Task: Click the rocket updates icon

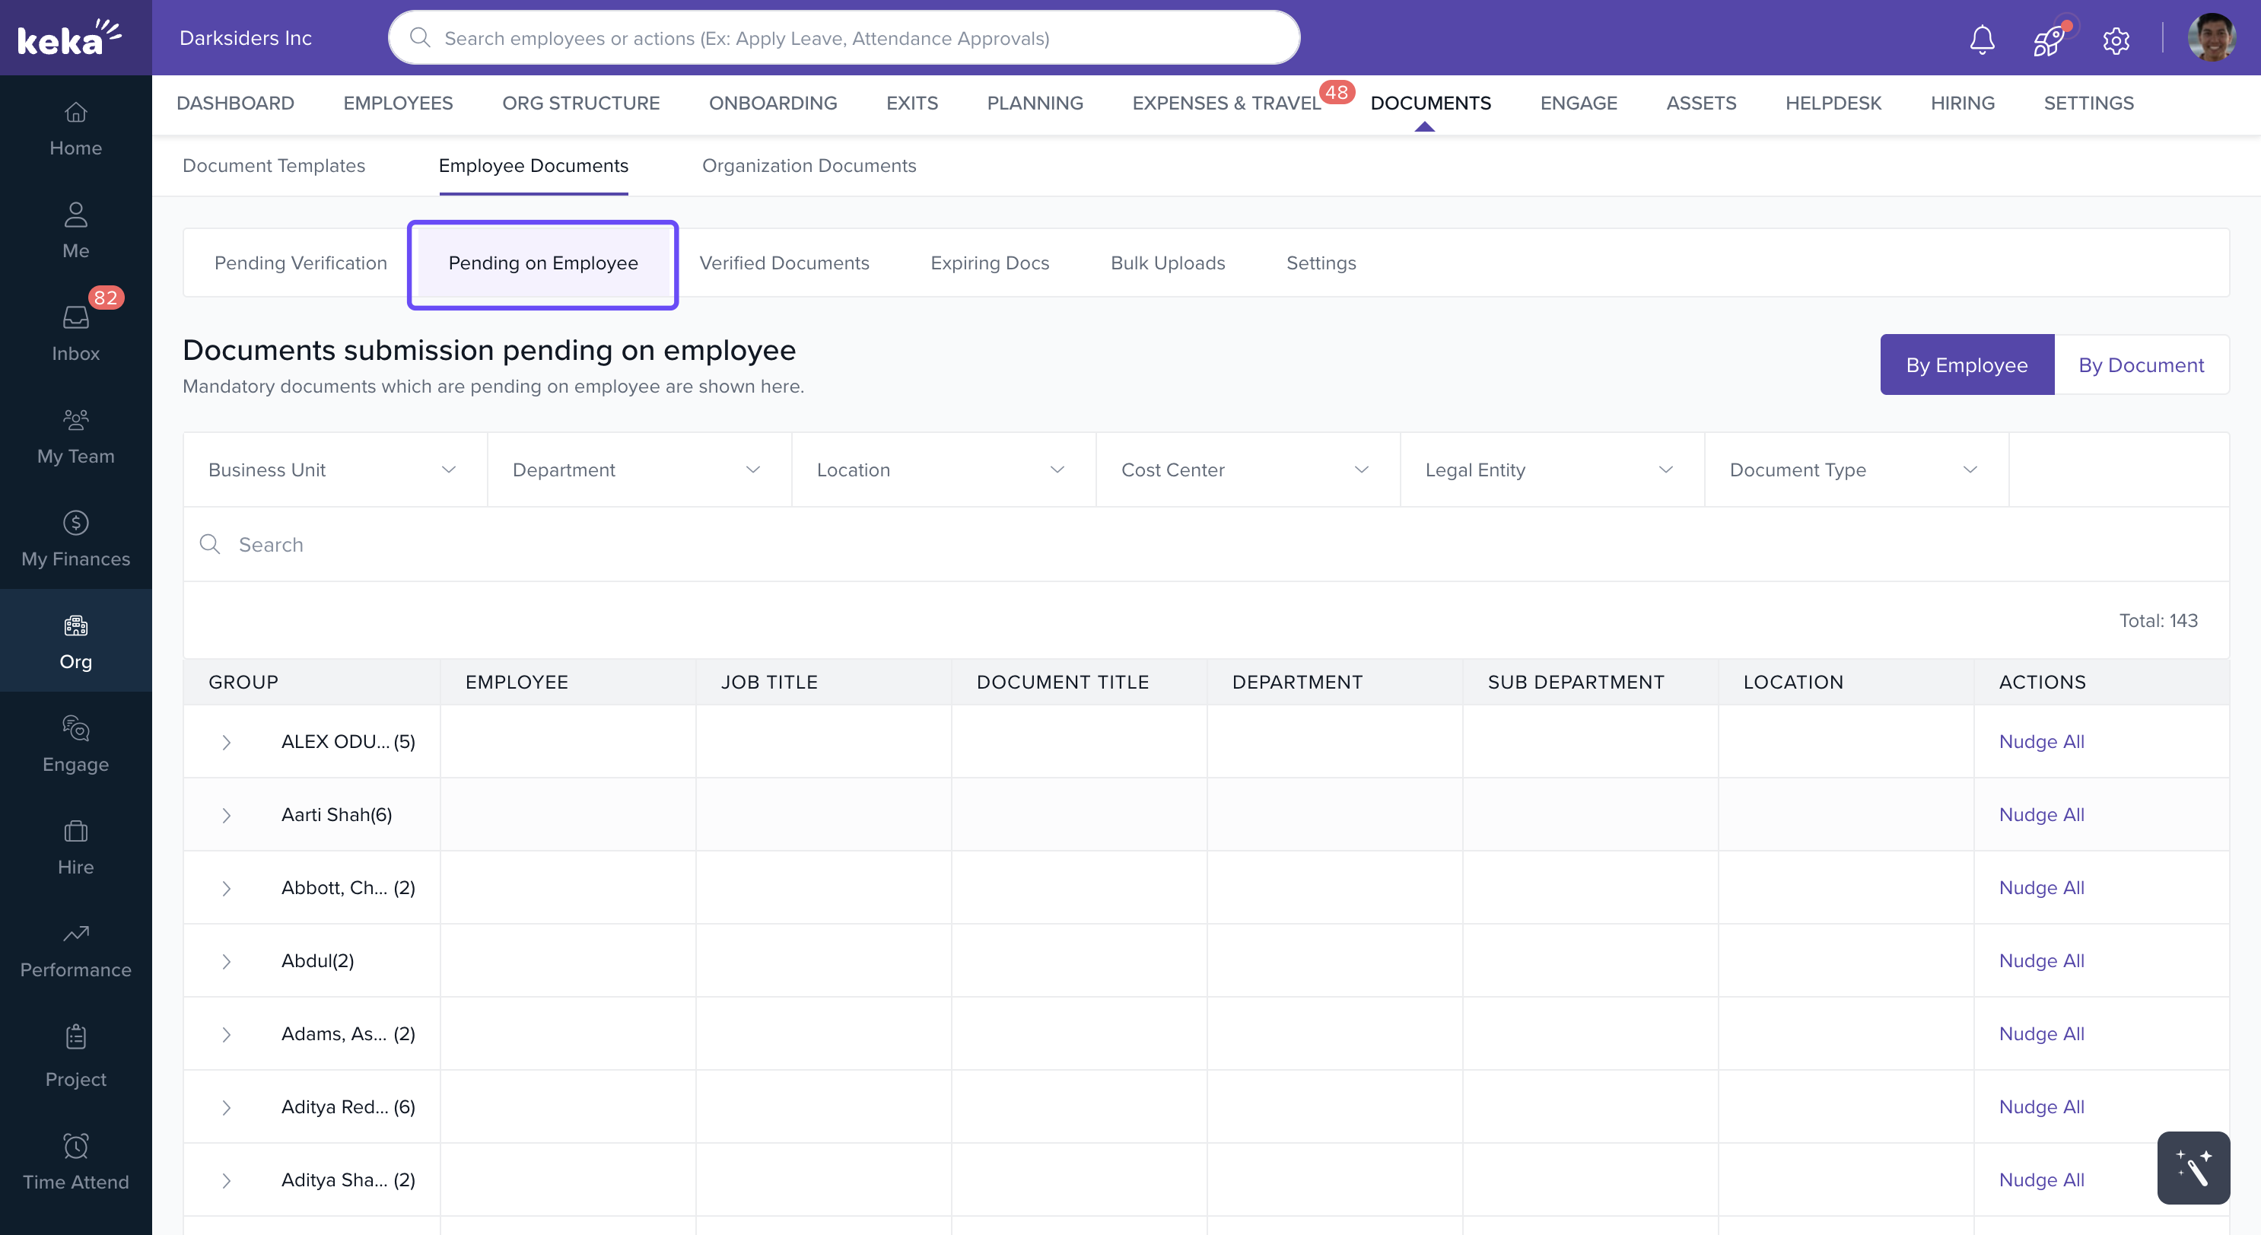Action: [x=2049, y=40]
